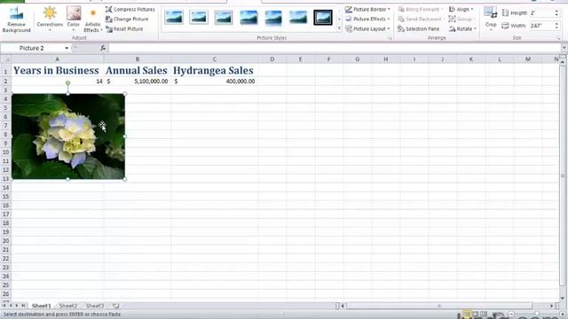Viewport: 568px width, 319px height.
Task: Click the cell containing 5,100,000.00
Action: (x=138, y=82)
